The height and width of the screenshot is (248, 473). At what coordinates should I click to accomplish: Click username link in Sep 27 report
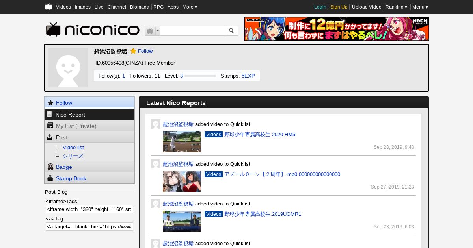178,164
